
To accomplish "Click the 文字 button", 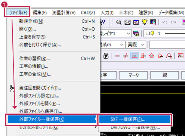I will [x=108, y=75].
